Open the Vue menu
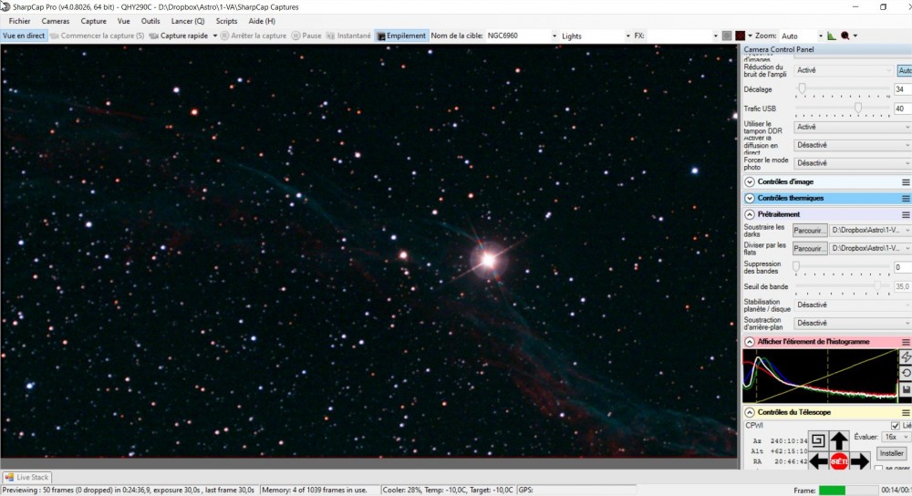The height and width of the screenshot is (496, 912). 123,21
